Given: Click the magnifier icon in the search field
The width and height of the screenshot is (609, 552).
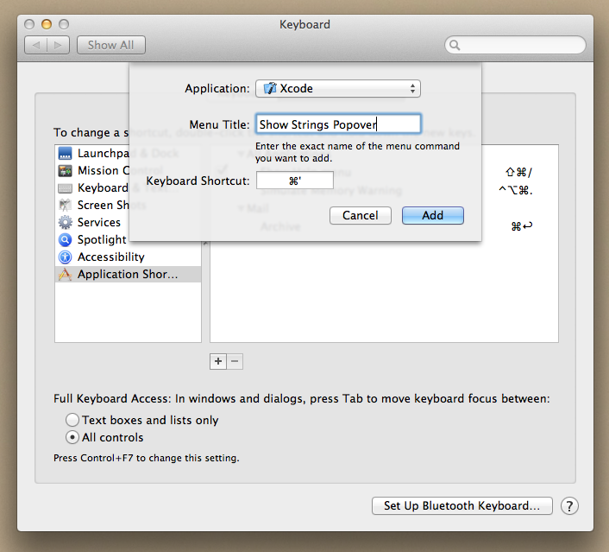Looking at the screenshot, I should pos(455,46).
